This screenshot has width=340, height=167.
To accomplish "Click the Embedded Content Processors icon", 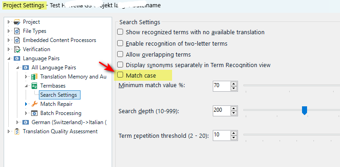I will point(17,40).
